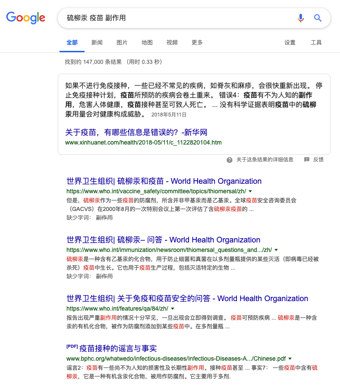Click the https://www.who.int/features/qa/84/zh/ URL text
The image size is (340, 390).
[117, 308]
